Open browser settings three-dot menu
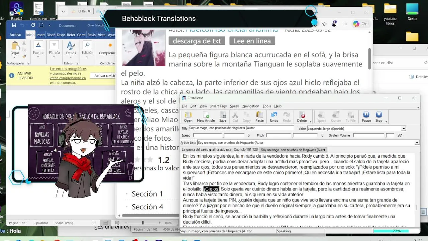The height and width of the screenshot is (241, 428). [345, 24]
